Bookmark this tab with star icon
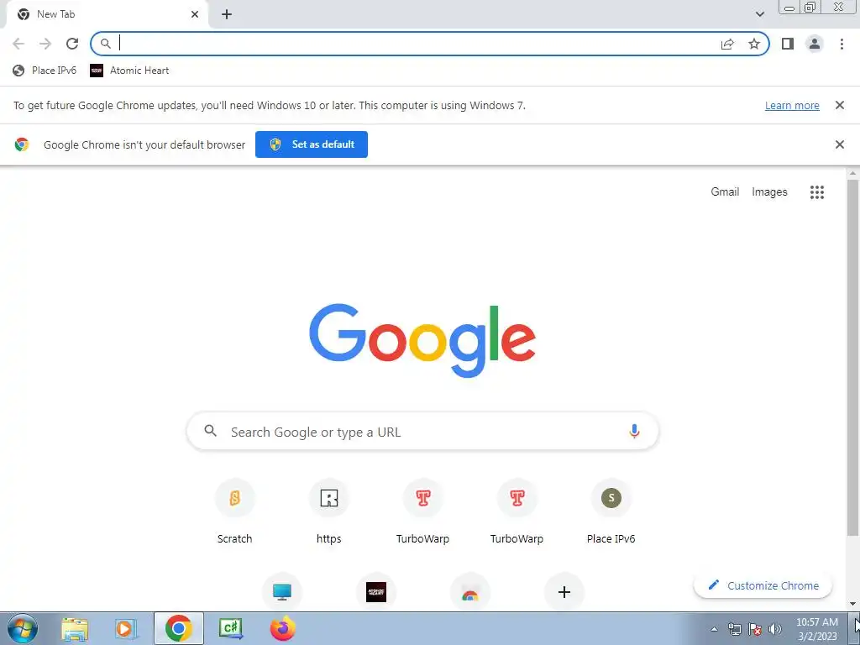This screenshot has height=645, width=860. 754,44
